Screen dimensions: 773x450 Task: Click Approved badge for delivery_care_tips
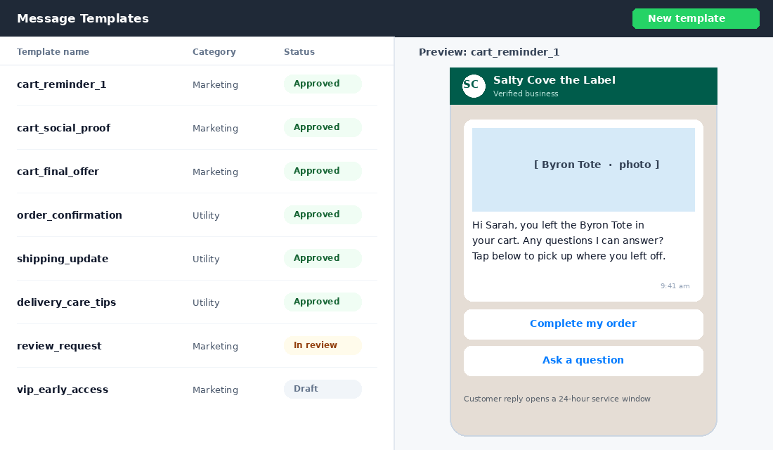[x=323, y=302]
